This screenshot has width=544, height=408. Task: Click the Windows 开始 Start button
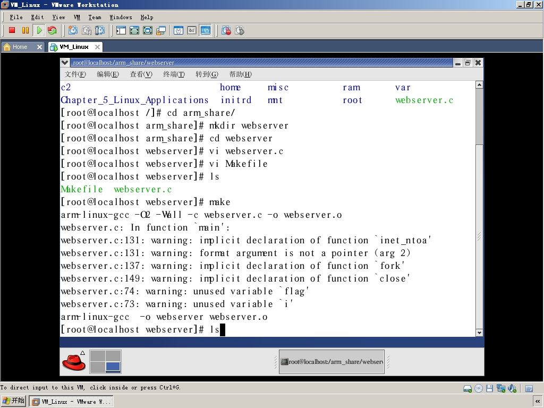[x=13, y=401]
